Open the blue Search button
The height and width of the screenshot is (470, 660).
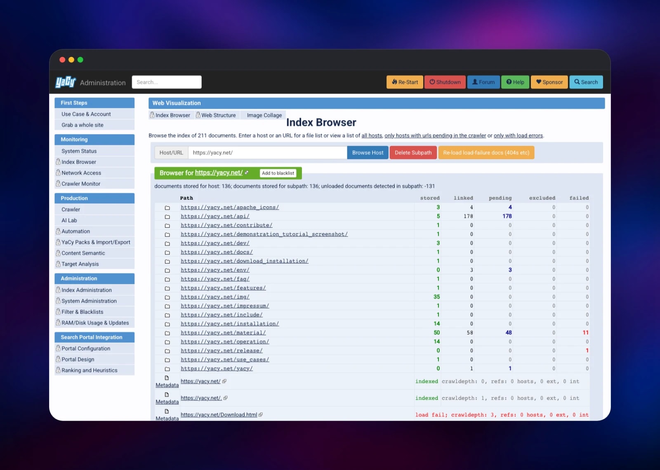tap(586, 82)
